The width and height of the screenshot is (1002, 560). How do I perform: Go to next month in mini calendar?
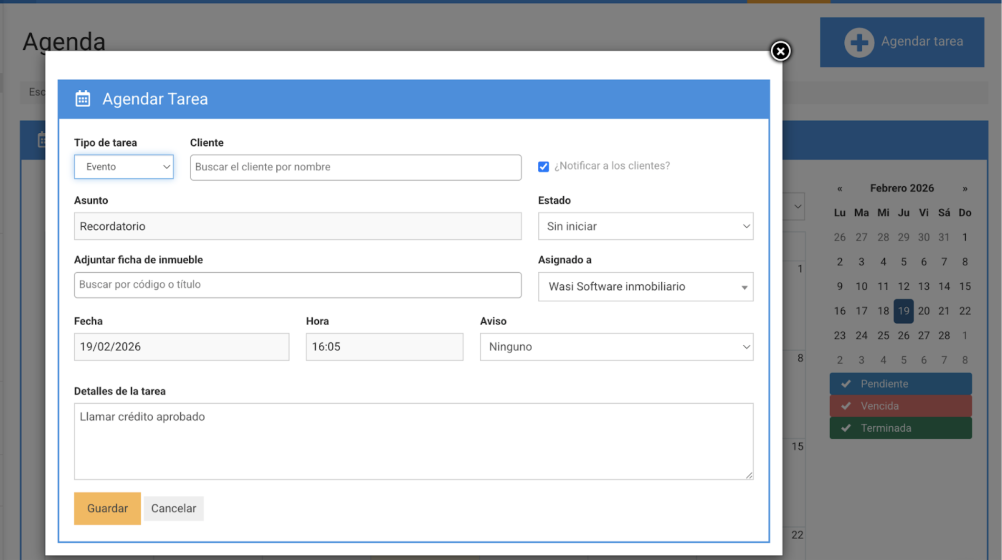965,189
